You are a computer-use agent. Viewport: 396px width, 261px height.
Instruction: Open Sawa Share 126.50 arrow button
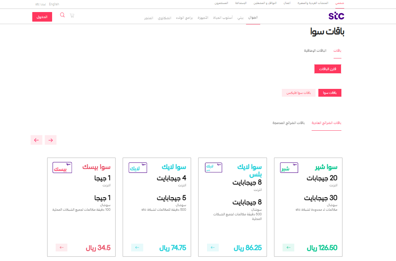pos(289,248)
